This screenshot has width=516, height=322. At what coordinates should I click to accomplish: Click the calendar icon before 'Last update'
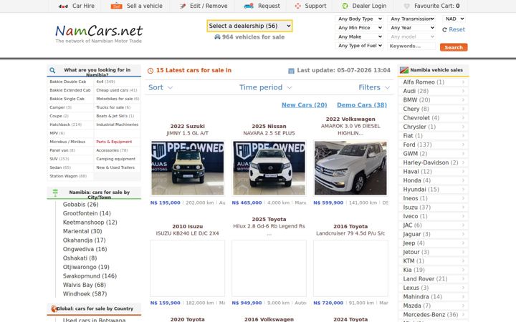pos(291,71)
